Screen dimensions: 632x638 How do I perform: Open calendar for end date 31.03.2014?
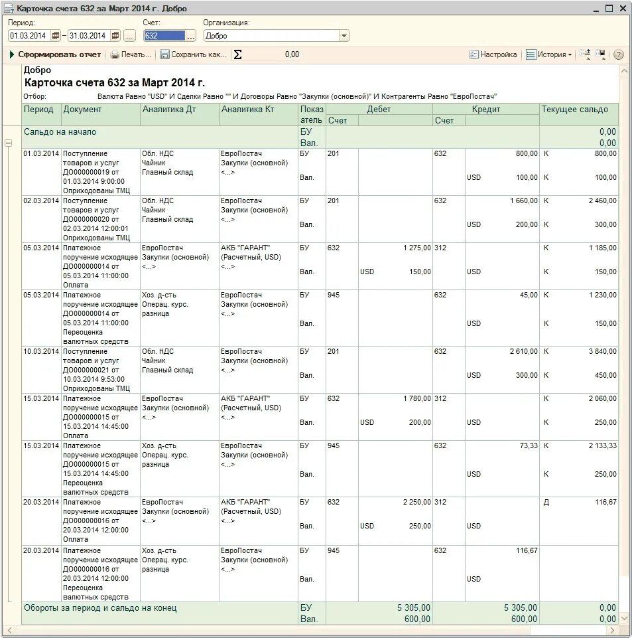click(115, 36)
